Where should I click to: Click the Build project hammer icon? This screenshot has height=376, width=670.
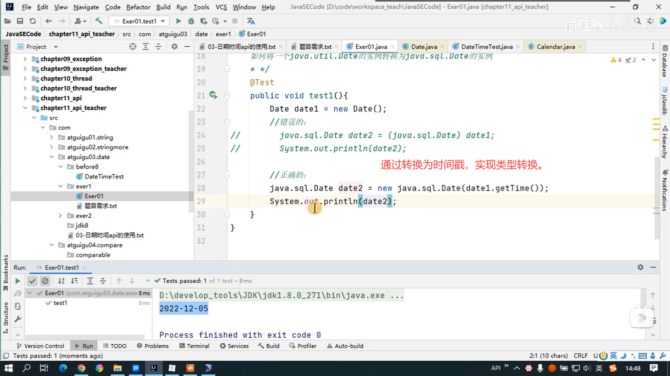pos(99,21)
